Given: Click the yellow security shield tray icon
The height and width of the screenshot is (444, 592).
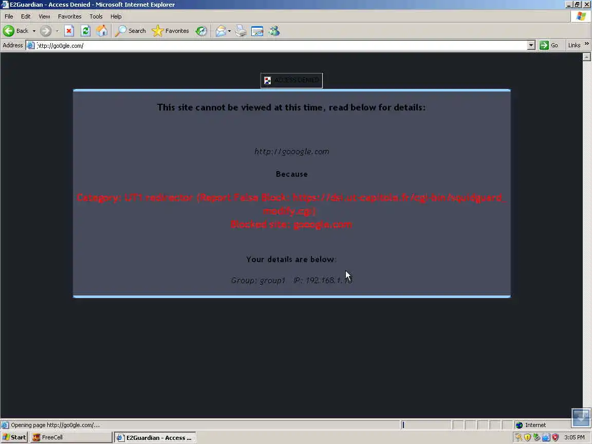Looking at the screenshot, I should click(x=527, y=438).
